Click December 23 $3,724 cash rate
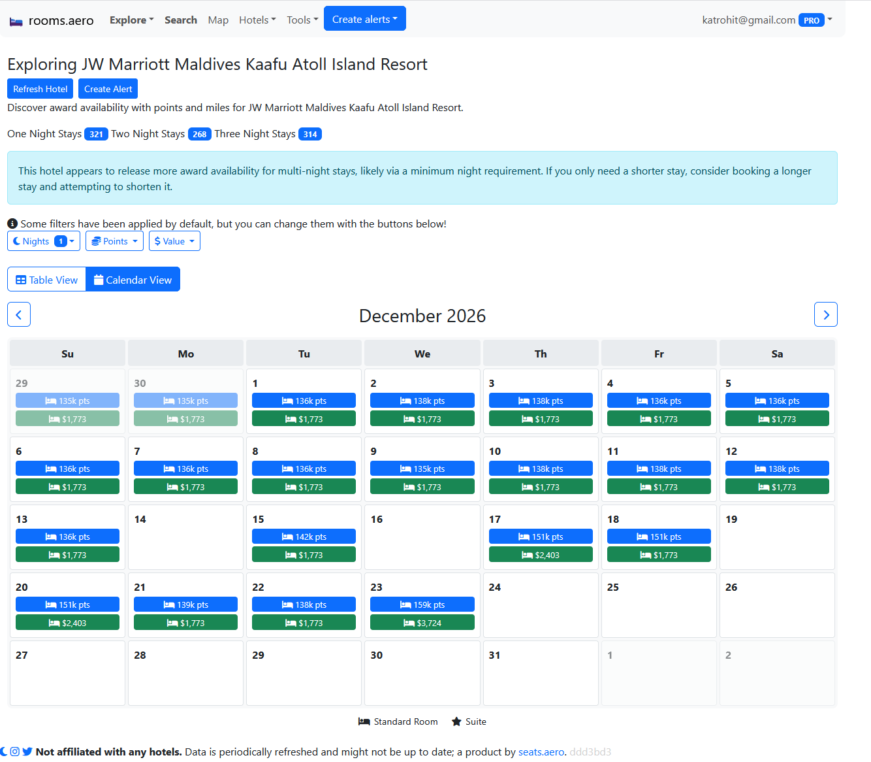 [x=422, y=623]
